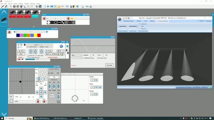Viewport: 214px width, 120px height.
Task: Toggle the Global scene checkbox
Action: pos(36,56)
